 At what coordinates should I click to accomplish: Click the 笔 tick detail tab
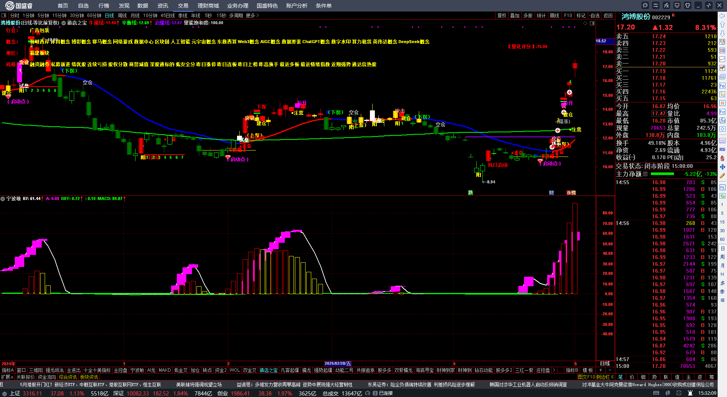pyautogui.click(x=620, y=377)
